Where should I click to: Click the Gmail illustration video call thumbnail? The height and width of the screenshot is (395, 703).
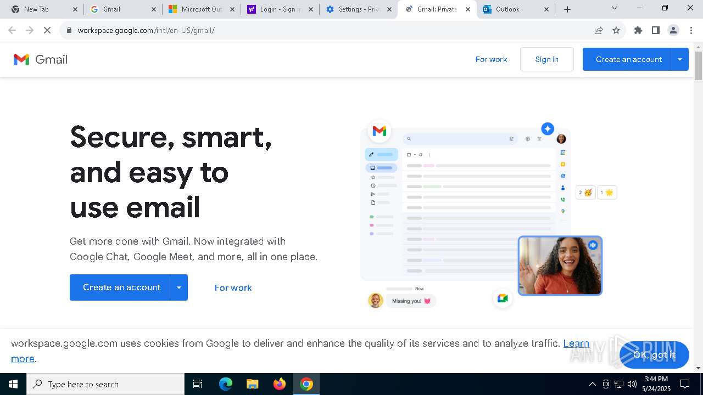click(560, 266)
